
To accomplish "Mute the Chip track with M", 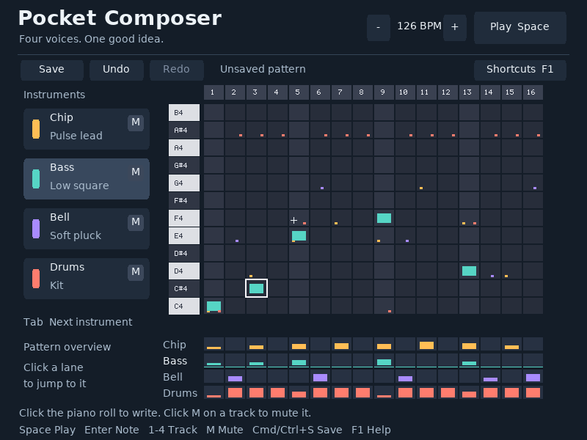I will [136, 122].
